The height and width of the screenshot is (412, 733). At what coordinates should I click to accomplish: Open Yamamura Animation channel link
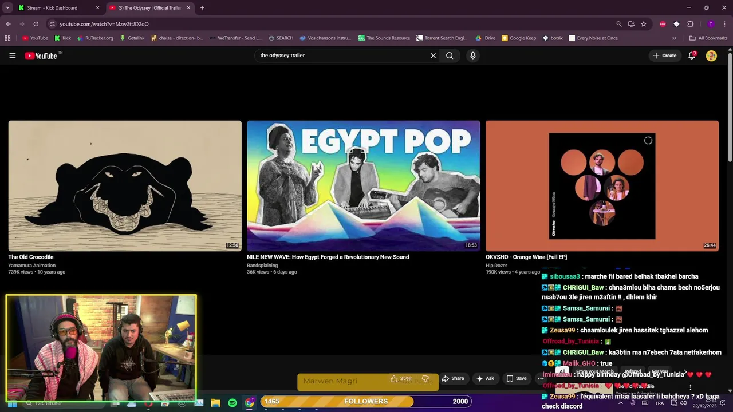(32, 265)
